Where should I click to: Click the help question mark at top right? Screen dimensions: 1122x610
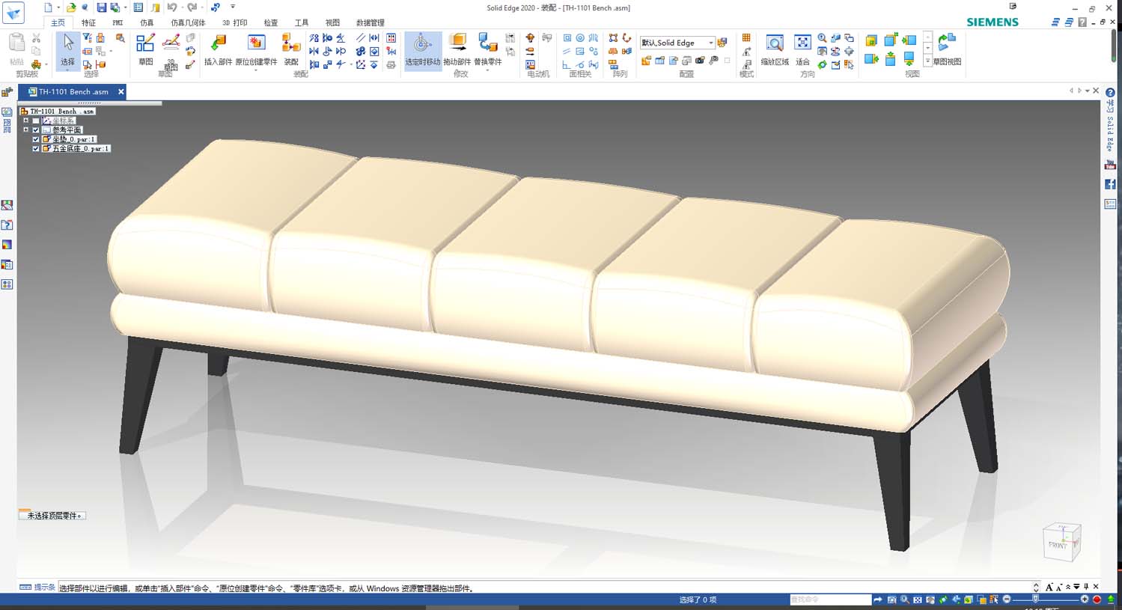click(x=1082, y=22)
